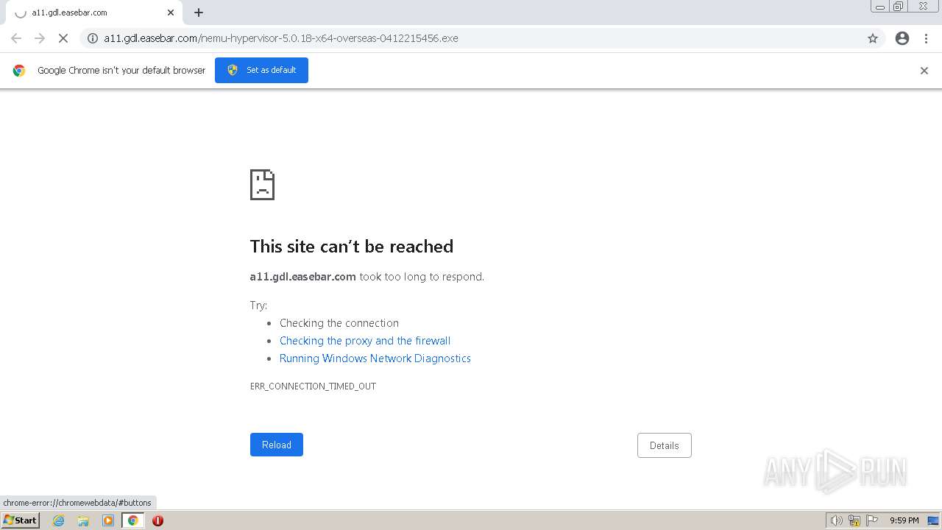Open 'Checking the proxy and the firewall' link
This screenshot has height=530, width=942.
tap(365, 341)
